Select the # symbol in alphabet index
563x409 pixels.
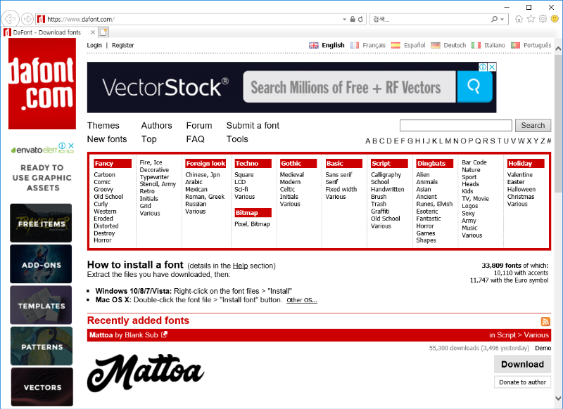tap(549, 141)
